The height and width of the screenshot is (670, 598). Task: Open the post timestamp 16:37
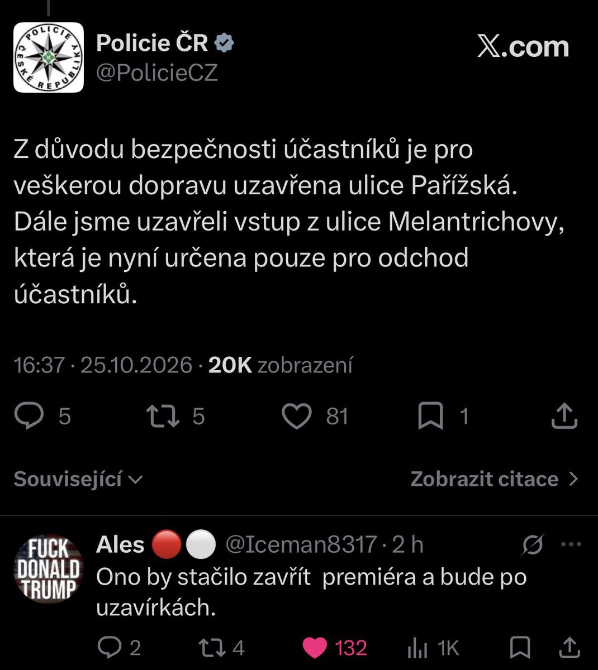click(x=39, y=365)
